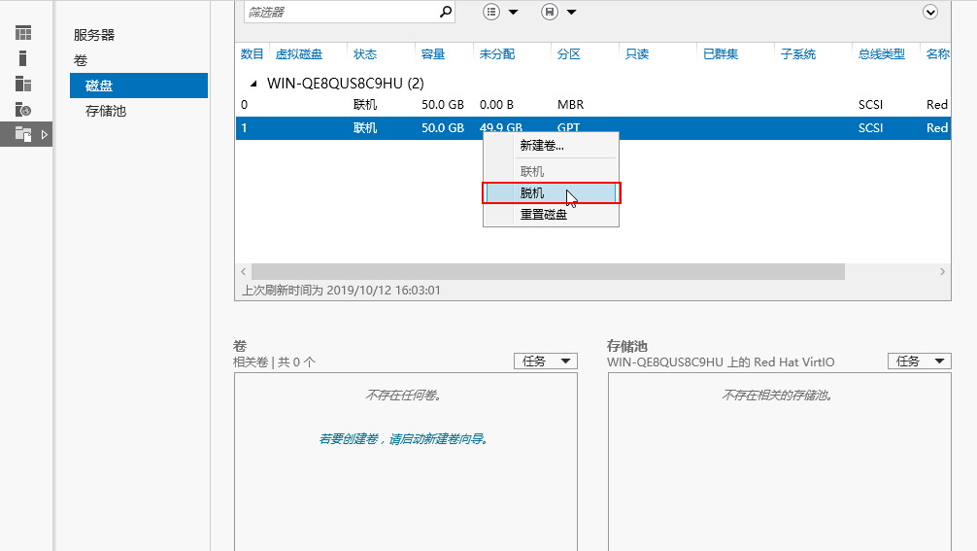Choose 脱机 in the context menu
This screenshot has height=551, width=977.
pos(552,193)
